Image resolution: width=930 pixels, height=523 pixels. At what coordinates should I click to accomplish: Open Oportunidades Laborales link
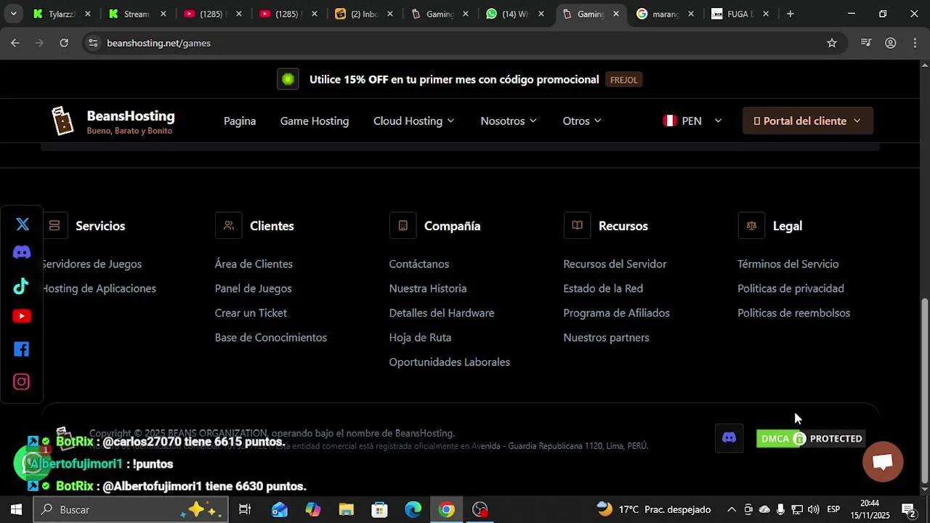pyautogui.click(x=449, y=362)
